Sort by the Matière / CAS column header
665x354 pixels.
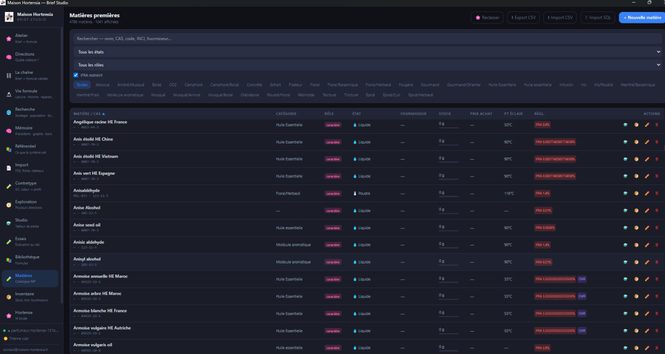click(89, 113)
